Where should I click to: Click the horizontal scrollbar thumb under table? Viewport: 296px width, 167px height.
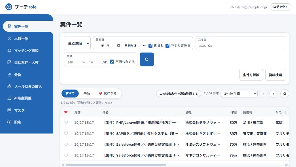click(116, 165)
